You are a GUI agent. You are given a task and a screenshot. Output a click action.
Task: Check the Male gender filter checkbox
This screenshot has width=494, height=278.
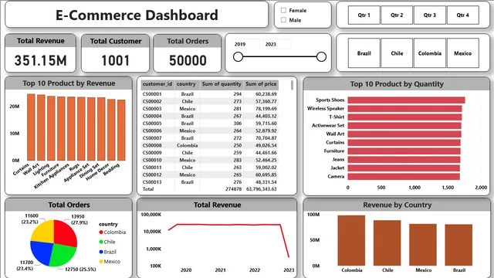click(x=283, y=20)
